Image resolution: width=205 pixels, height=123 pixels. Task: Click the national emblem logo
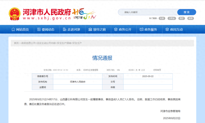coord(14,14)
